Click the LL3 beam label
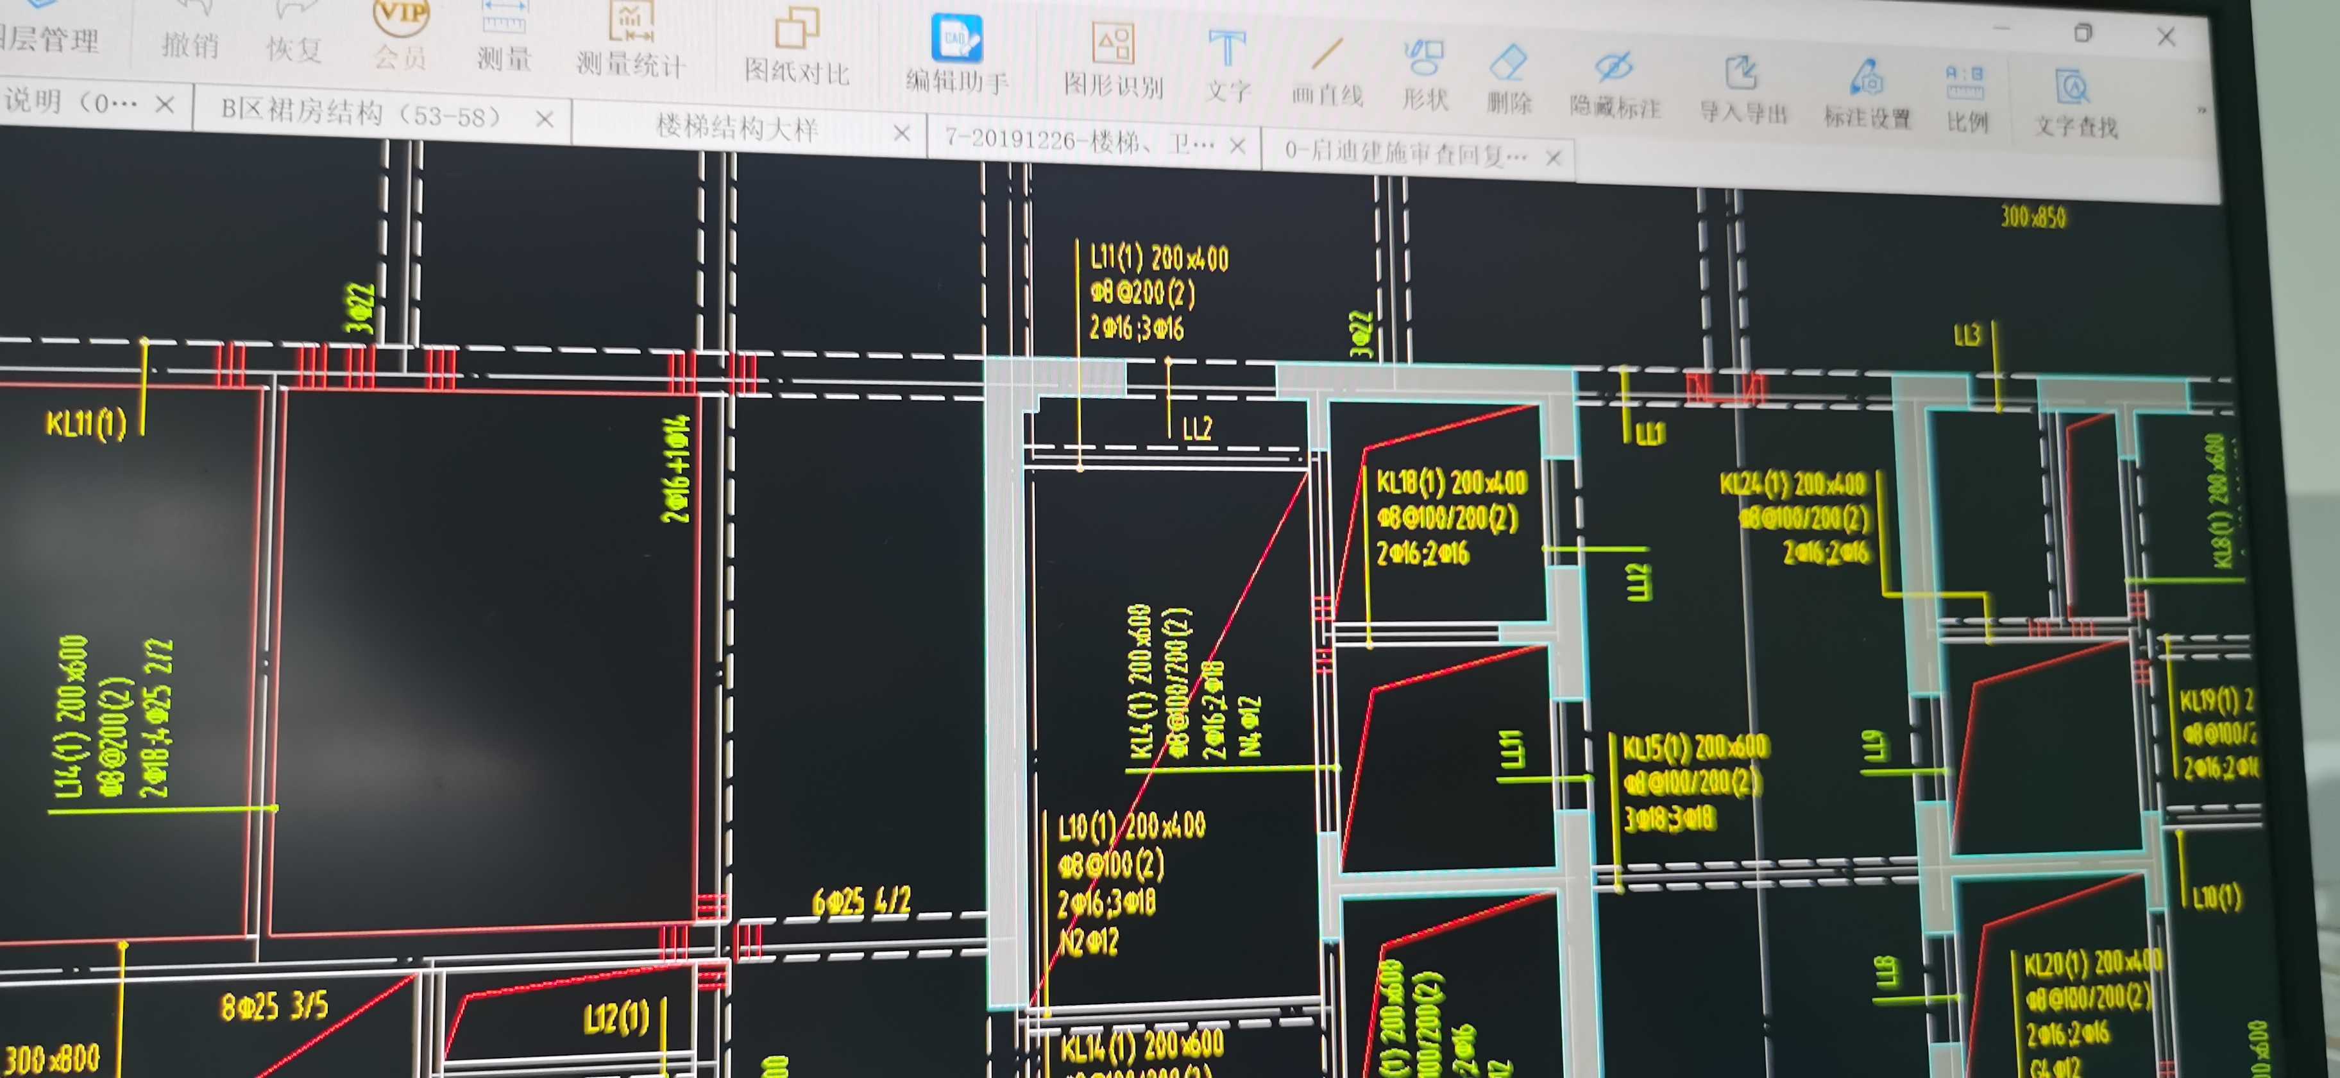The height and width of the screenshot is (1078, 2340). point(1967,336)
